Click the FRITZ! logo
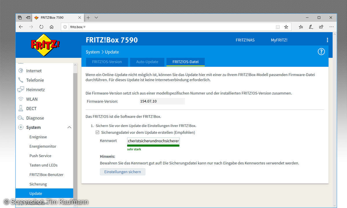Screen dimensions: 347x208 pos(45,45)
